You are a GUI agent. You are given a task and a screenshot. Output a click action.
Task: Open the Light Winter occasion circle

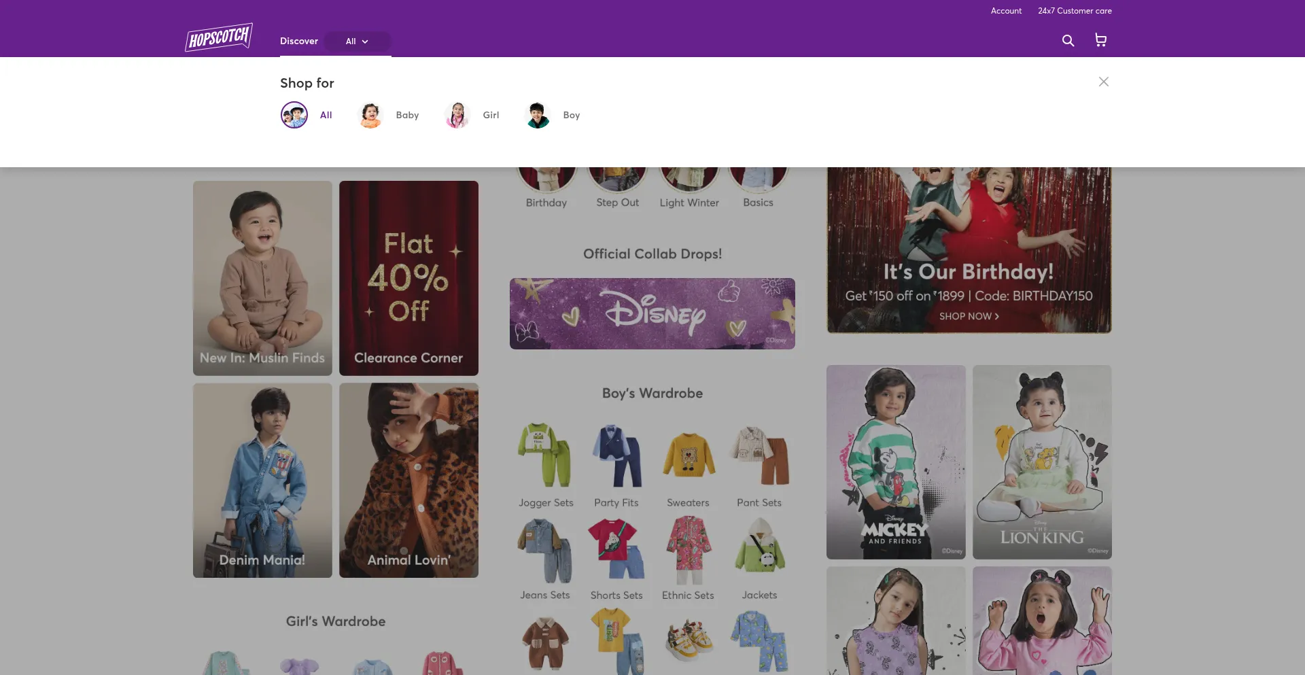pyautogui.click(x=689, y=179)
